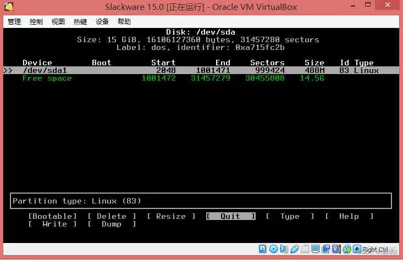Viewport: 403px width, 260px height.
Task: Open the 帮助 menu
Action: [x=124, y=22]
